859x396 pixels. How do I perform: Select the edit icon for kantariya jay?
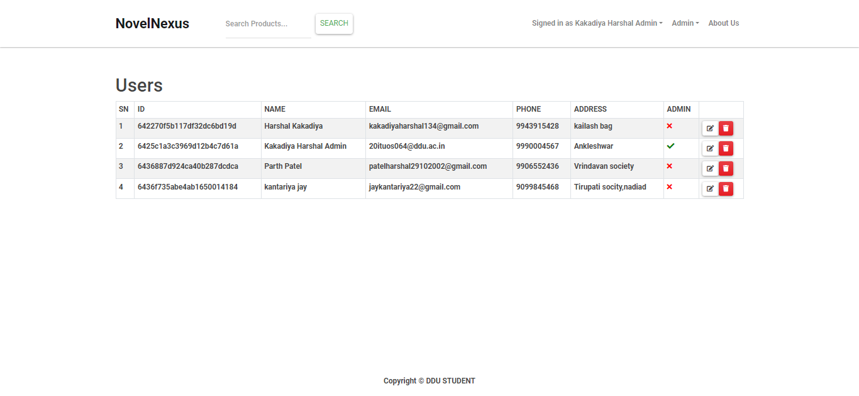710,188
